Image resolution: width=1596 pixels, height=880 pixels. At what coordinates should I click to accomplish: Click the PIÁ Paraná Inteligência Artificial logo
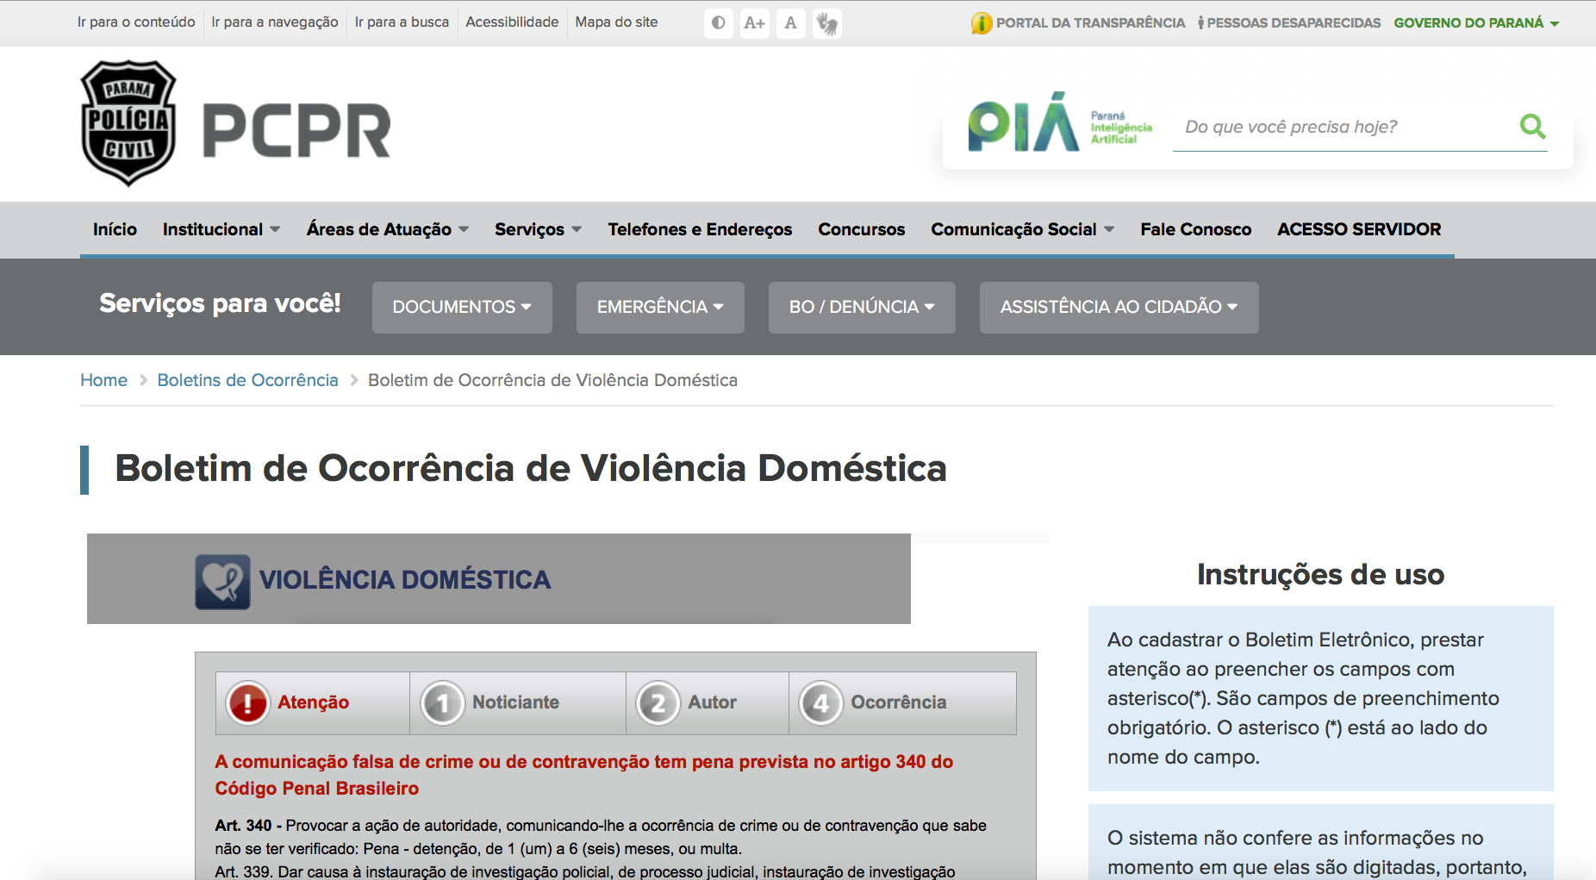point(1060,123)
